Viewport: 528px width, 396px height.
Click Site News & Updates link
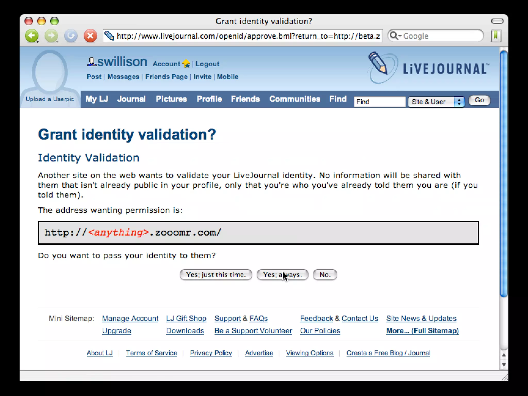point(421,319)
